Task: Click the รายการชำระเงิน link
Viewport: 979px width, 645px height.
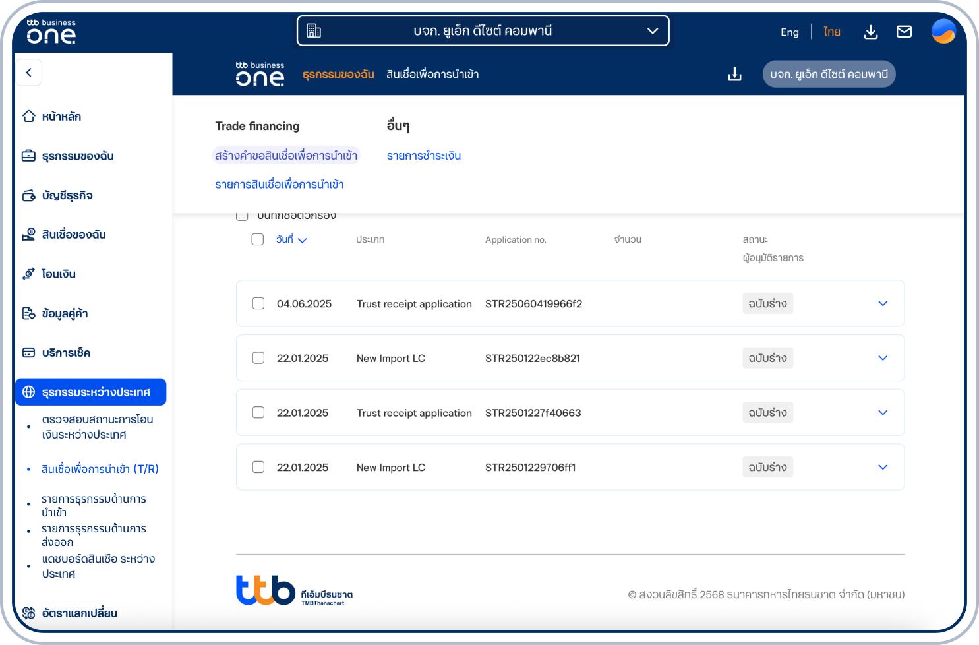Action: (424, 156)
